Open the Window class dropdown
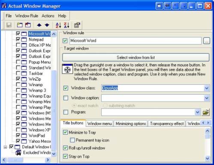 (x=207, y=88)
